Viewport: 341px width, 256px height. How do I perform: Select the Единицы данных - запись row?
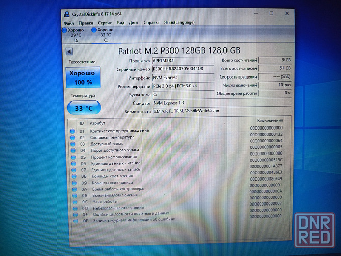coord(178,168)
